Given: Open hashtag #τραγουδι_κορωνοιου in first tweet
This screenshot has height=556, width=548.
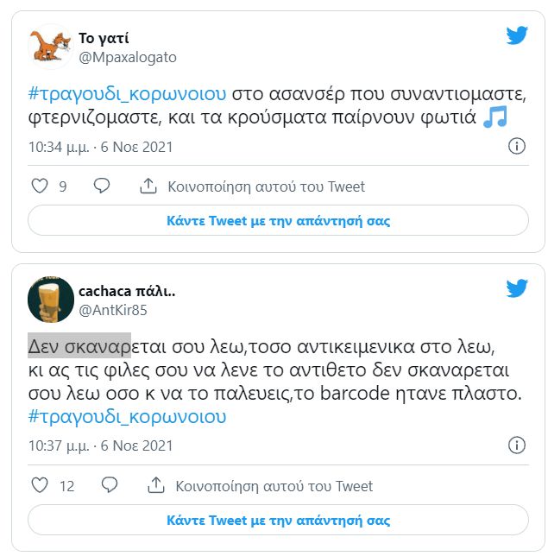Looking at the screenshot, I should tap(127, 93).
